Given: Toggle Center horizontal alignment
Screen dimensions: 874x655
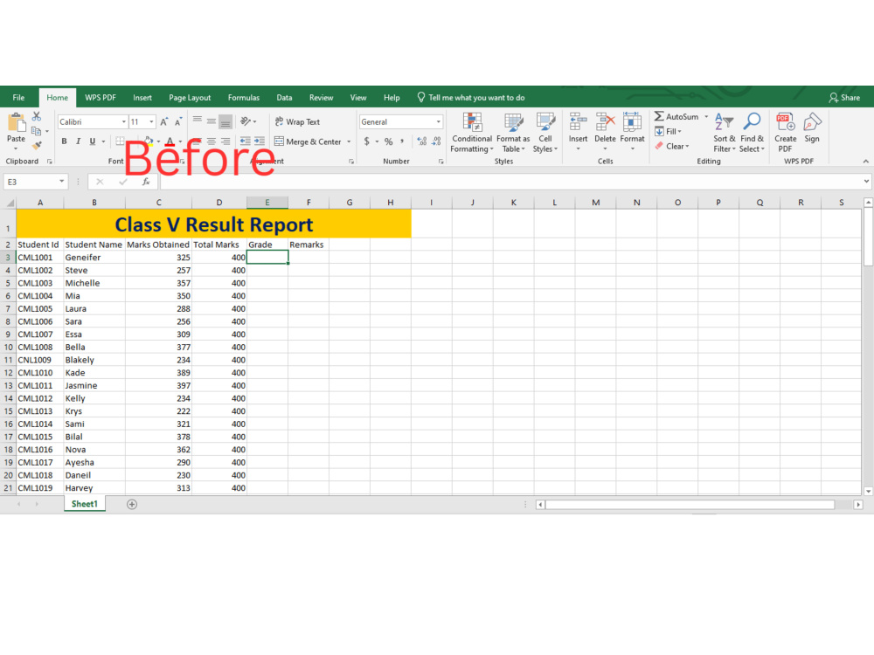Looking at the screenshot, I should coord(212,141).
